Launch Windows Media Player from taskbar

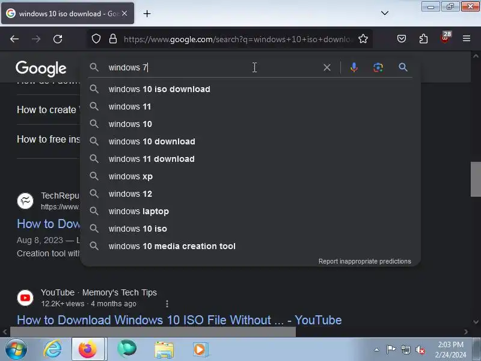click(x=200, y=350)
